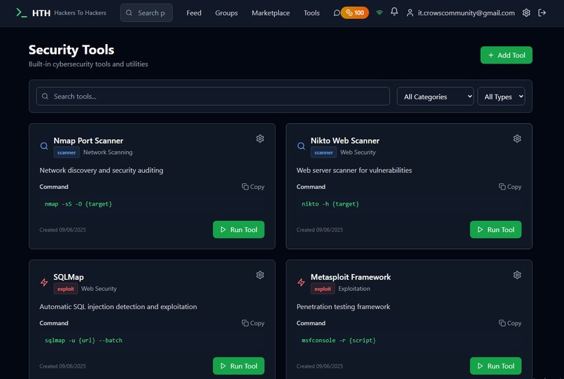Run the Metasploit Framework tool

click(495, 366)
